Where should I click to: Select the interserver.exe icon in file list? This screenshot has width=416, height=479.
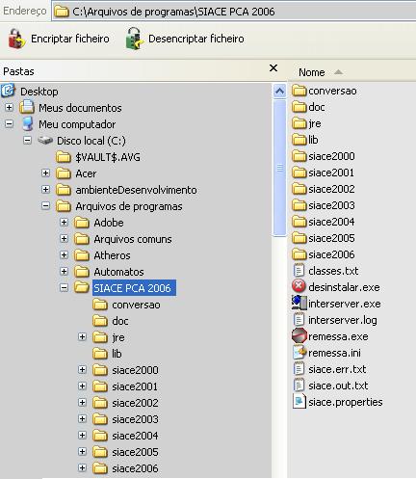299,303
